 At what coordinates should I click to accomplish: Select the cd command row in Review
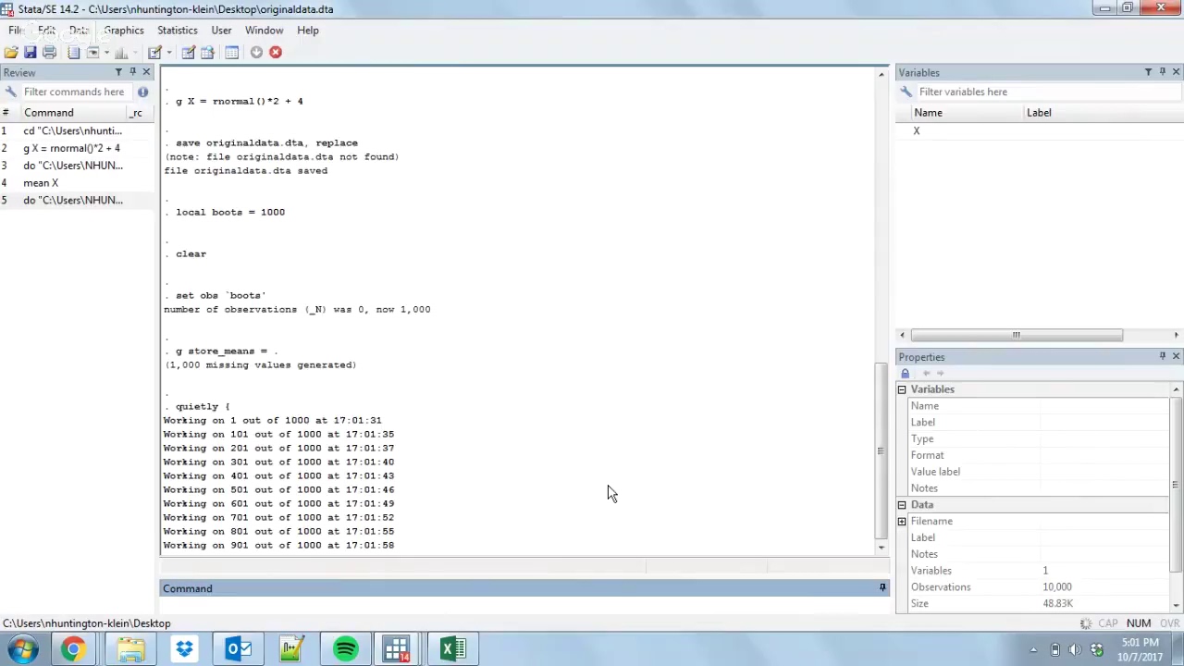77,130
